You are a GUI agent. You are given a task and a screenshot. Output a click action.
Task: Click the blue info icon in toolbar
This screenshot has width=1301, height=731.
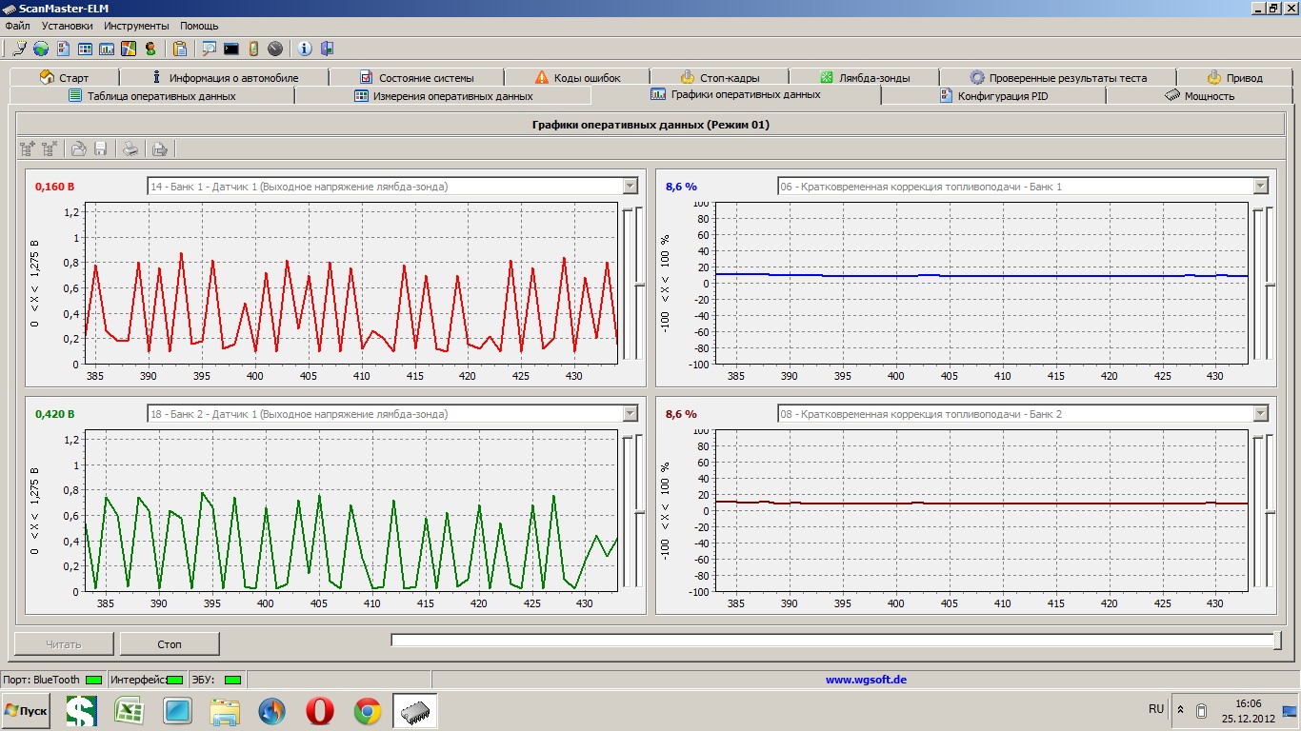click(305, 49)
